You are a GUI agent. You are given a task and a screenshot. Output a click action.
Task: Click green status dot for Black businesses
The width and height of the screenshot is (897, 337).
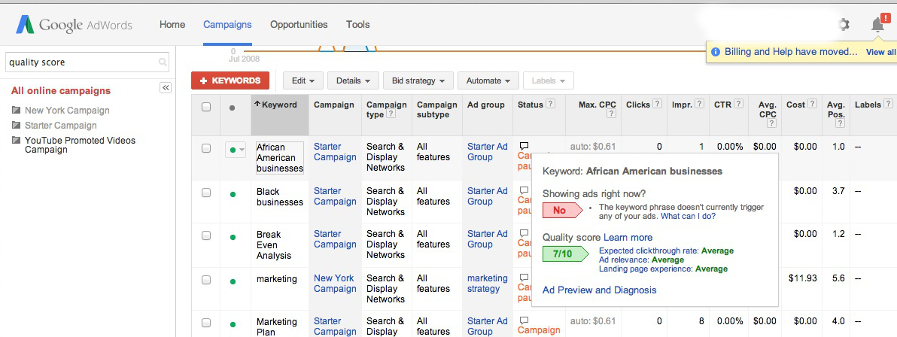point(233,194)
